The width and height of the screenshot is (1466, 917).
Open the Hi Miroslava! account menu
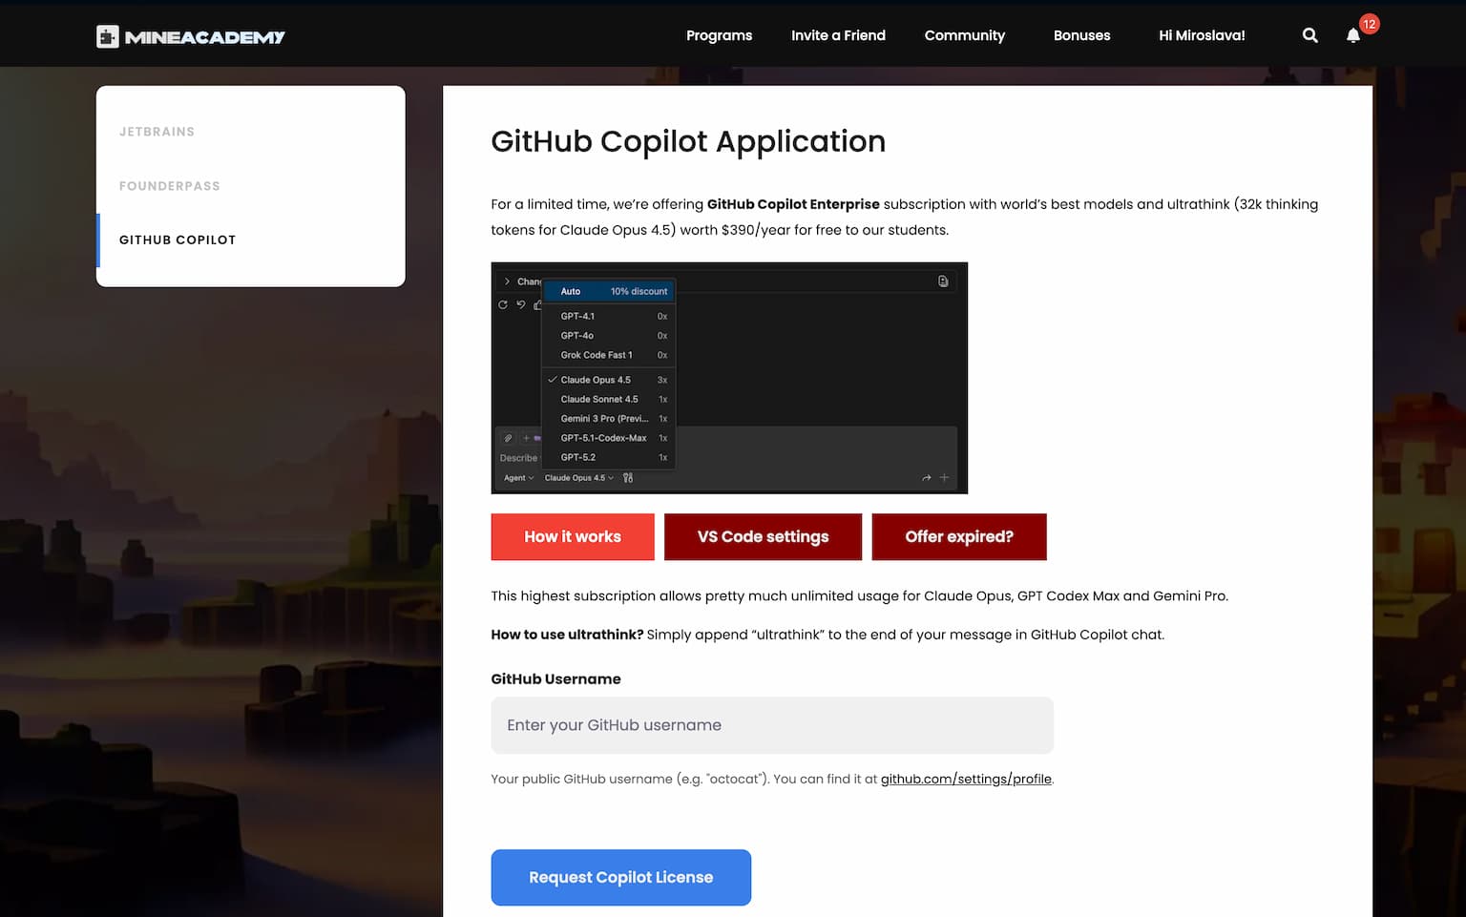point(1202,35)
